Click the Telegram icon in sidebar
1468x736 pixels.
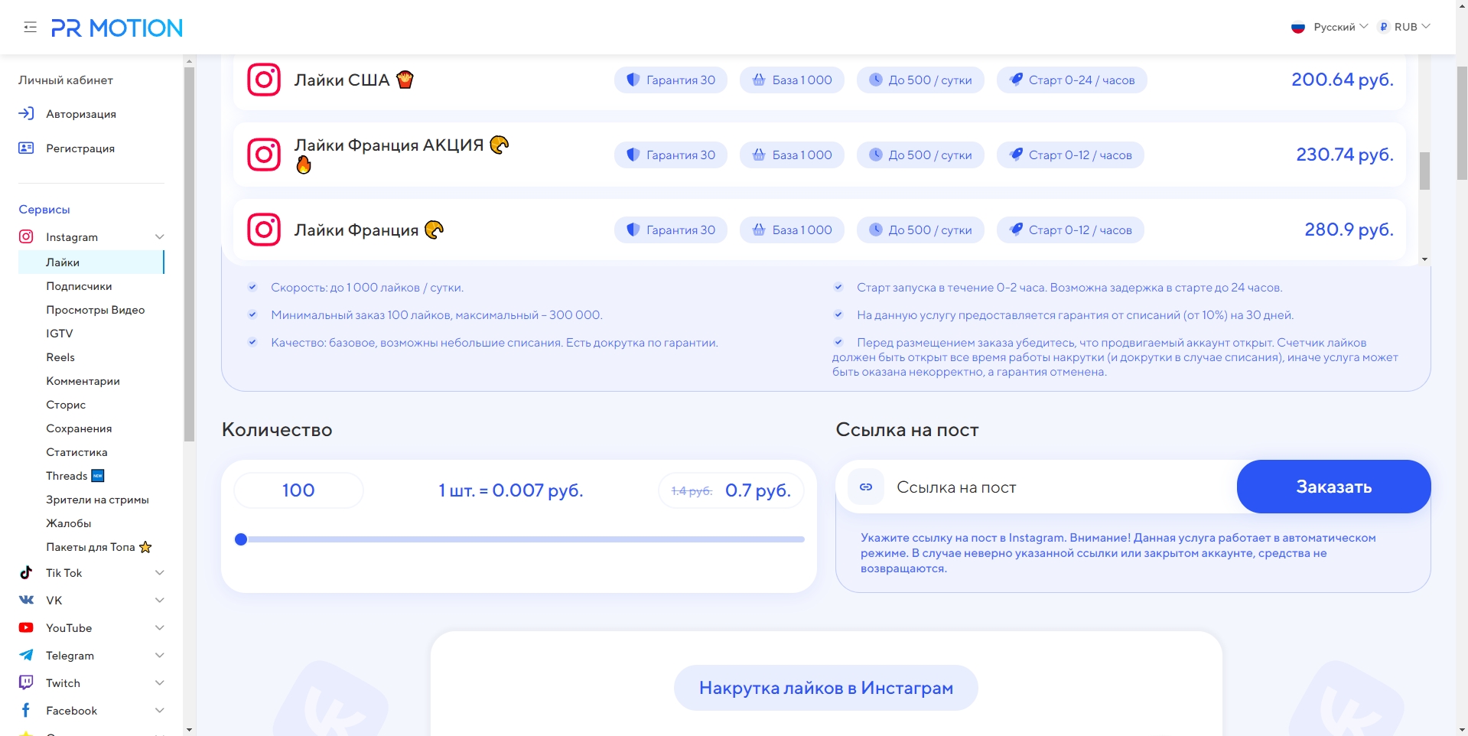point(26,655)
